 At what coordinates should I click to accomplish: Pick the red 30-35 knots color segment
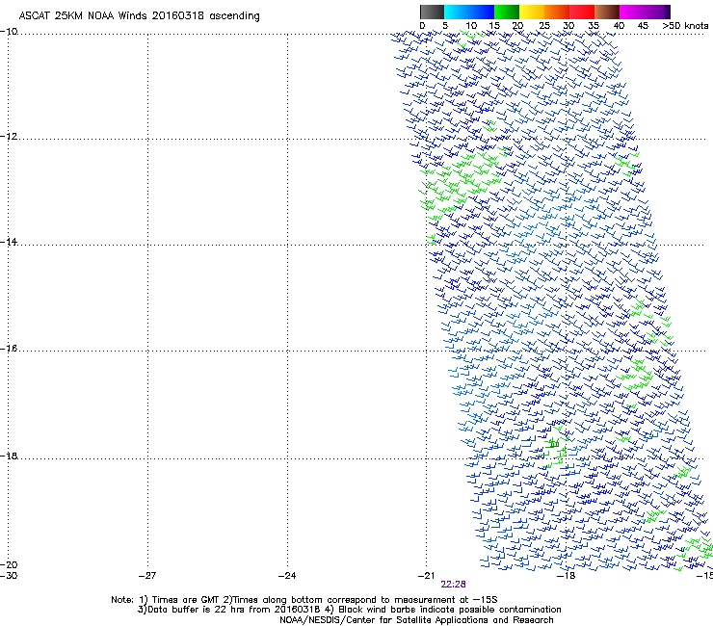(x=582, y=12)
